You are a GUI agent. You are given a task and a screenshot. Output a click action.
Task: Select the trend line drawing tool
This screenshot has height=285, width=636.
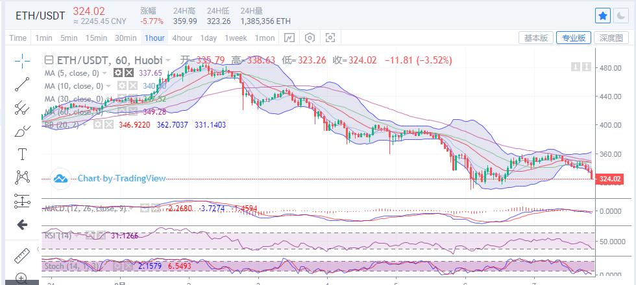(22, 84)
